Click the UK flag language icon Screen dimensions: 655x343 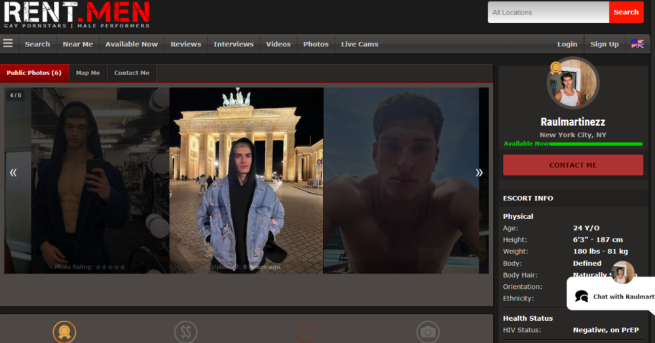click(637, 44)
